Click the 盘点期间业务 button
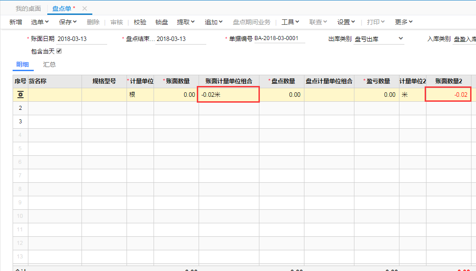The width and height of the screenshot is (476, 271). pos(252,22)
